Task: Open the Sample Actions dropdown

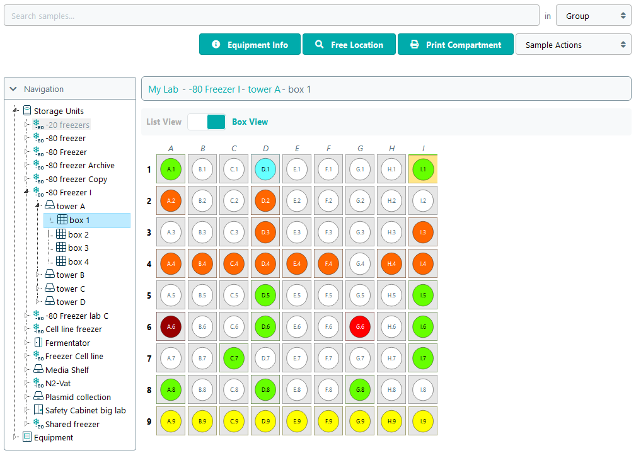Action: click(573, 45)
